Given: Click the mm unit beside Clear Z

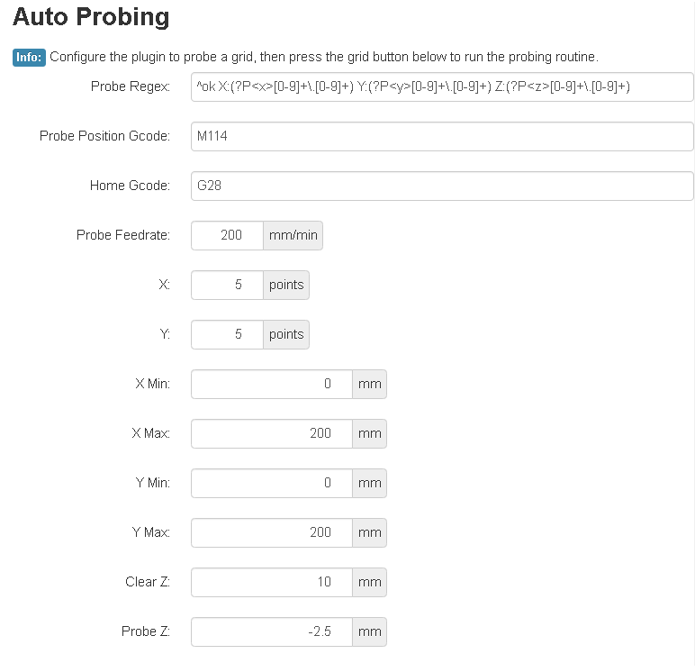Looking at the screenshot, I should 369,582.
